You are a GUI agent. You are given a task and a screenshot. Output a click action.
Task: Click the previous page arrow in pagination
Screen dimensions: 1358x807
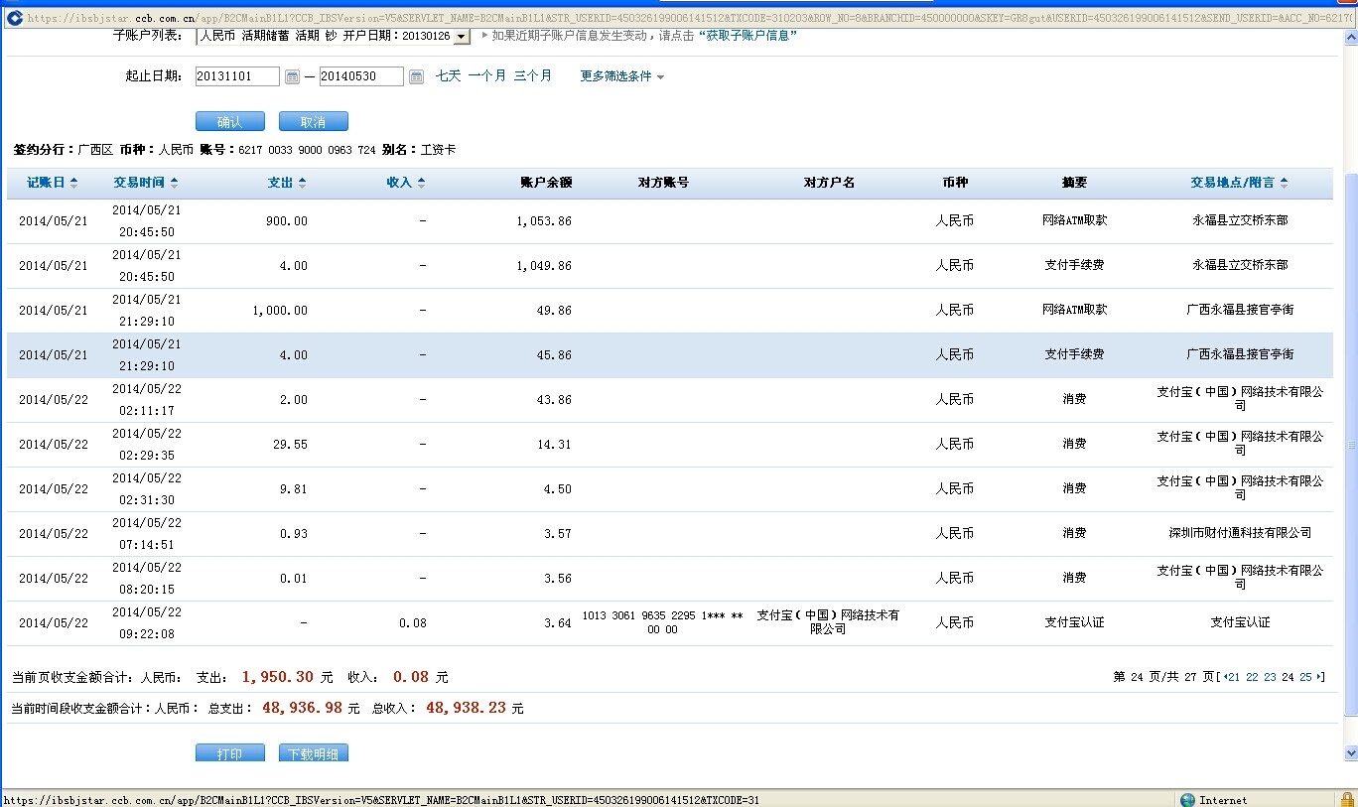tap(1224, 677)
